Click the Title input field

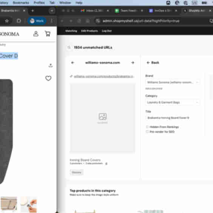(x=173, y=118)
